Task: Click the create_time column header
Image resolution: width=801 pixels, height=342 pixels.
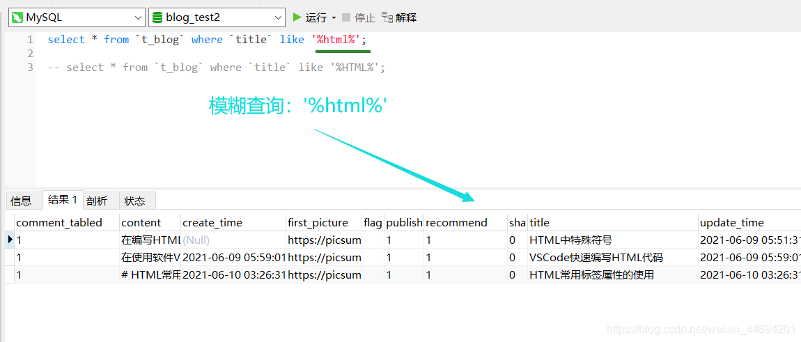Action: 233,222
